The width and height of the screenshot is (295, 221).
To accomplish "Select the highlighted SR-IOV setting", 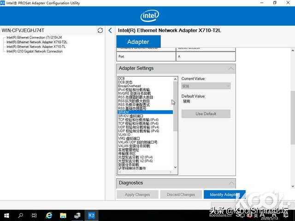I will tap(145, 112).
